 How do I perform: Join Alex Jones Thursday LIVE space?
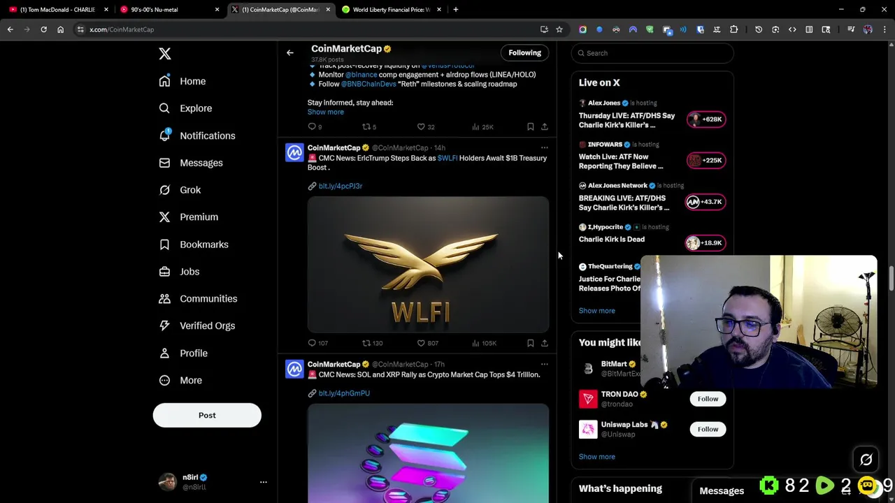pyautogui.click(x=706, y=119)
